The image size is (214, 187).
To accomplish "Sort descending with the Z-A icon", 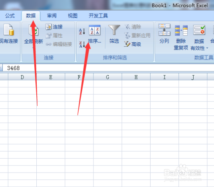I will 82,44.
